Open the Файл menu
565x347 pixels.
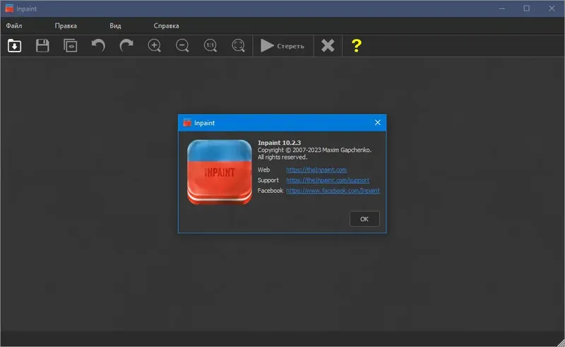[x=14, y=26]
